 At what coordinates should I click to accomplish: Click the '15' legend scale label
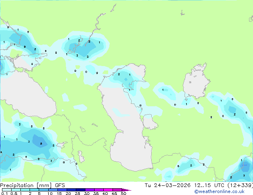pyautogui.click(x=59, y=193)
